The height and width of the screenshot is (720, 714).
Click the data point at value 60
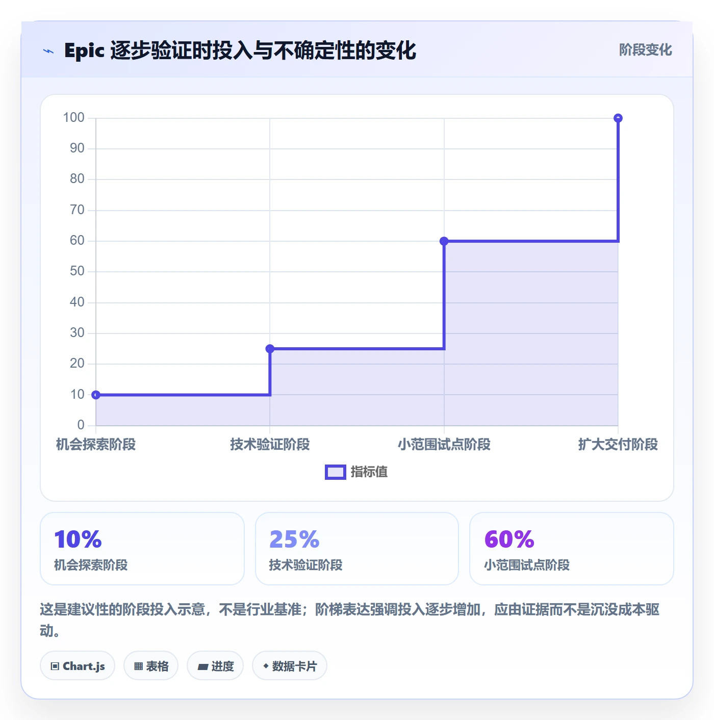444,241
